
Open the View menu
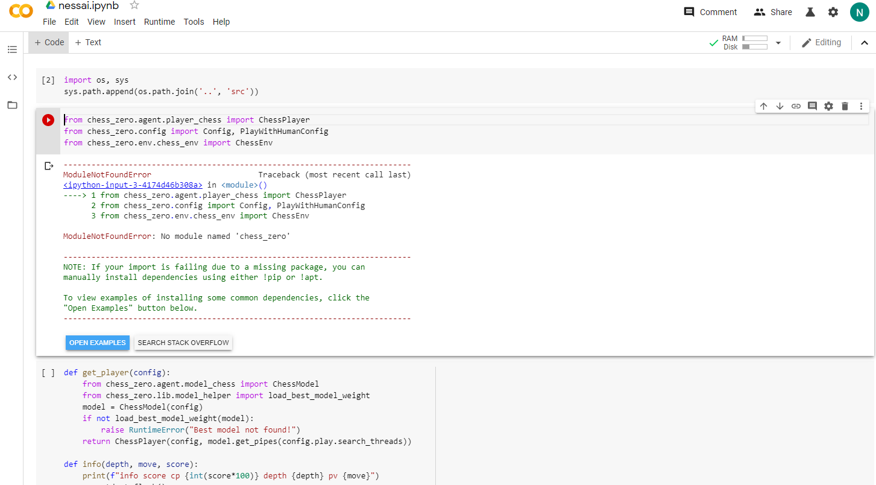96,22
